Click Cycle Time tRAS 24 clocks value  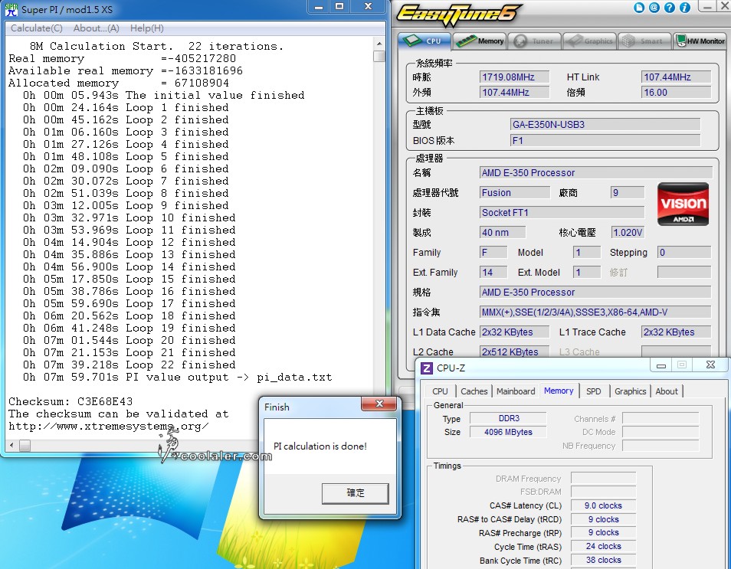tap(603, 546)
